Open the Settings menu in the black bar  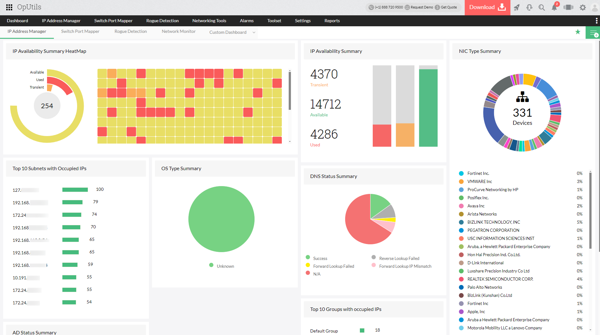303,21
